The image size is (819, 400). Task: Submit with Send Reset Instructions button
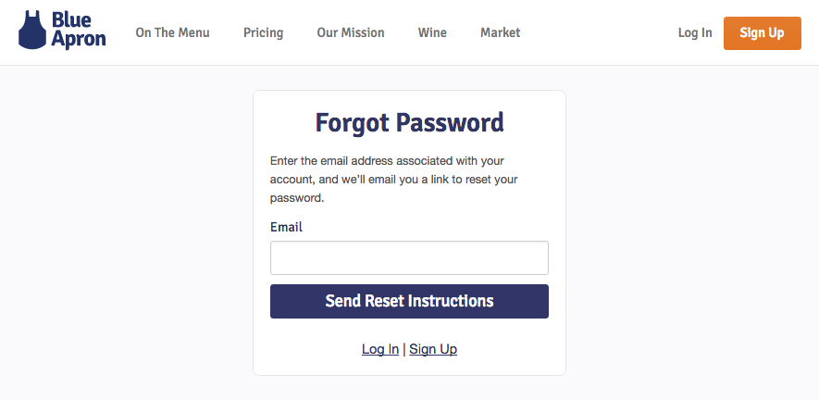tap(409, 301)
